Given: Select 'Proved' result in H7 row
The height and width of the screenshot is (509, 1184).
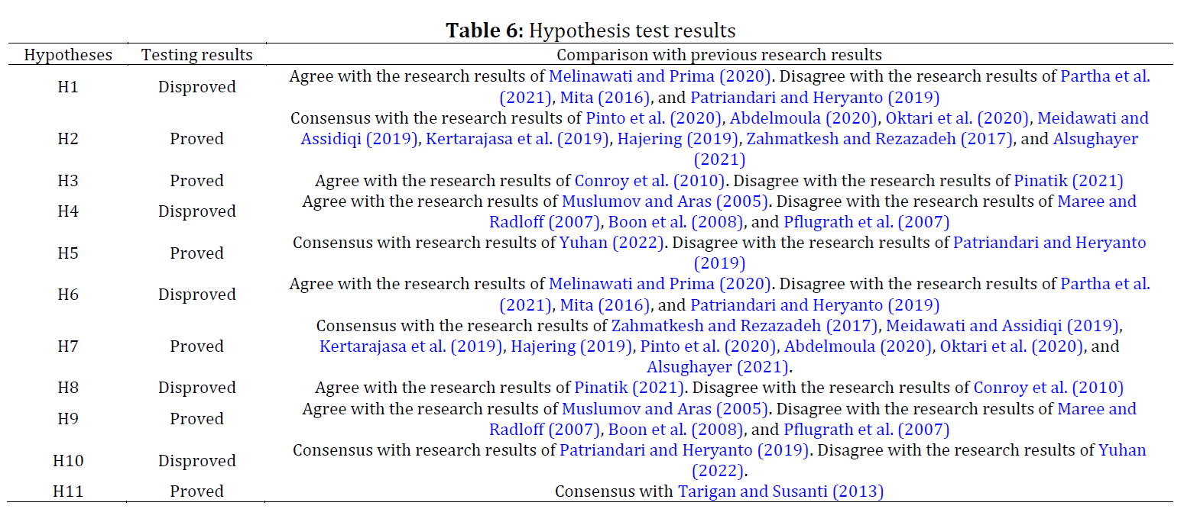Looking at the screenshot, I should (197, 346).
